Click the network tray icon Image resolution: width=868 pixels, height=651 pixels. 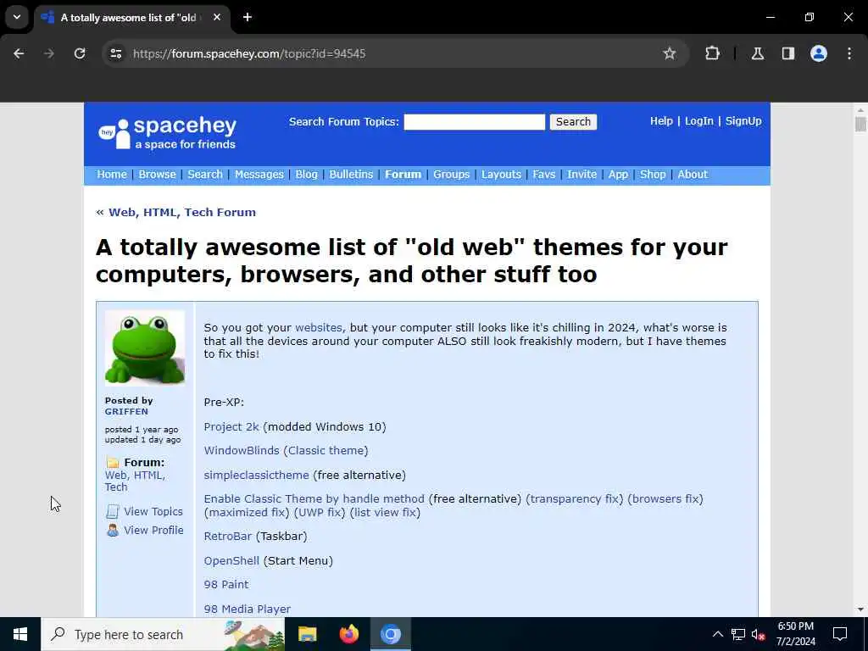click(738, 634)
